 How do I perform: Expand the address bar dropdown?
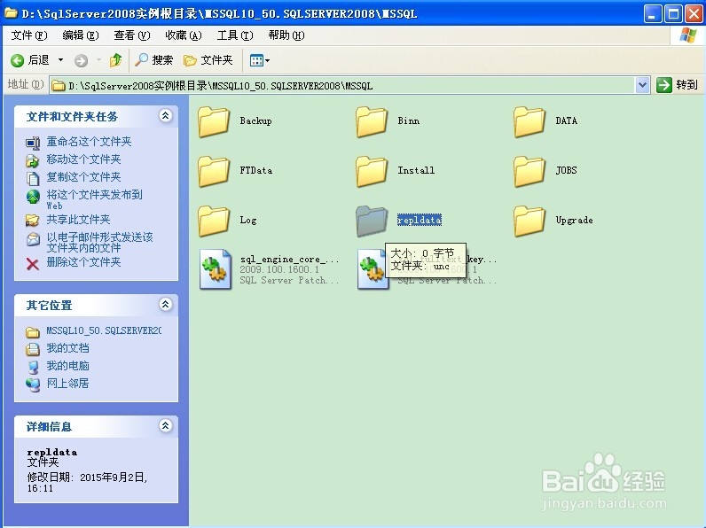pos(642,84)
